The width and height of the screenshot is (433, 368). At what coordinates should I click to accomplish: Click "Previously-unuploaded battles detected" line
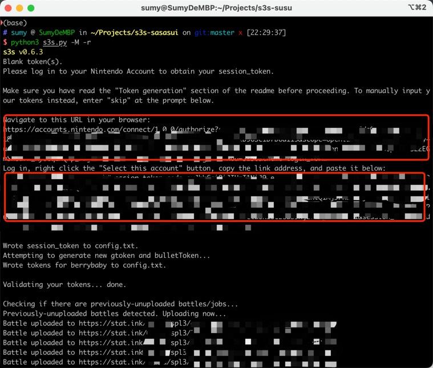pyautogui.click(x=114, y=314)
